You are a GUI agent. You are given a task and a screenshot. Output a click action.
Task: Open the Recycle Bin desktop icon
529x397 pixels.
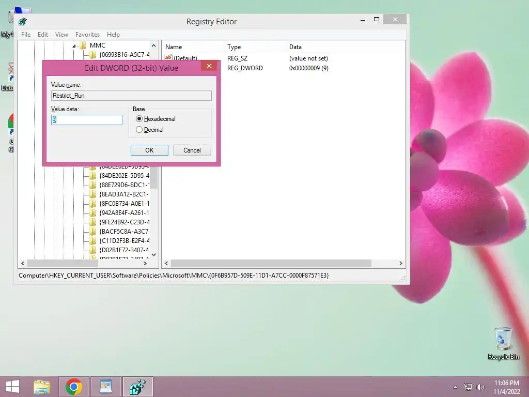coord(503,344)
